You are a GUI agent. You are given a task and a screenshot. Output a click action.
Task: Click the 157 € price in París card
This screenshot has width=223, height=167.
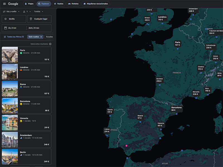coord(47,60)
